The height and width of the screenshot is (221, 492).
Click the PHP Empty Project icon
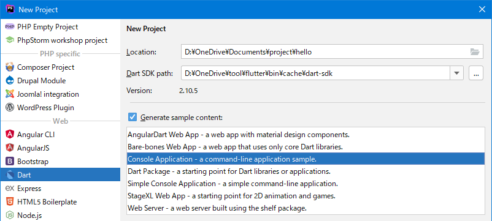click(10, 27)
